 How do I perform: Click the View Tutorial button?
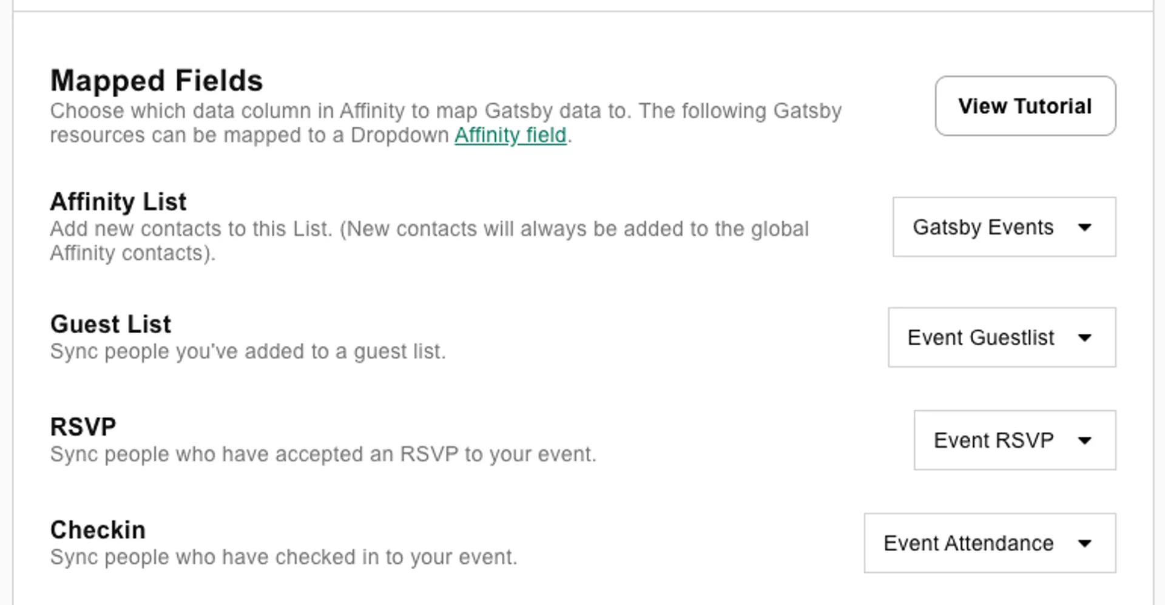pyautogui.click(x=1025, y=106)
